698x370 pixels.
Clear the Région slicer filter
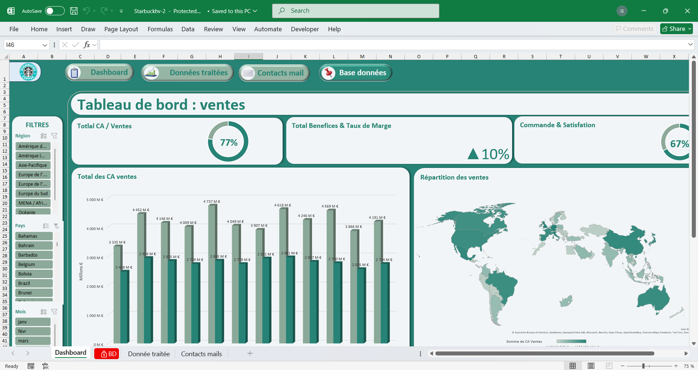tap(54, 136)
